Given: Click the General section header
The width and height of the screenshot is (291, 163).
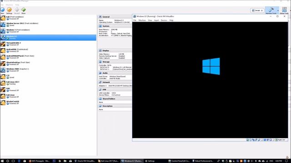Looking at the screenshot, I should point(115,17).
